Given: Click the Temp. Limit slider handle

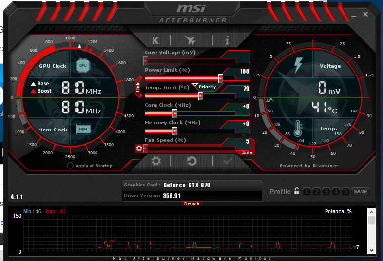Looking at the screenshot, I should (x=200, y=96).
